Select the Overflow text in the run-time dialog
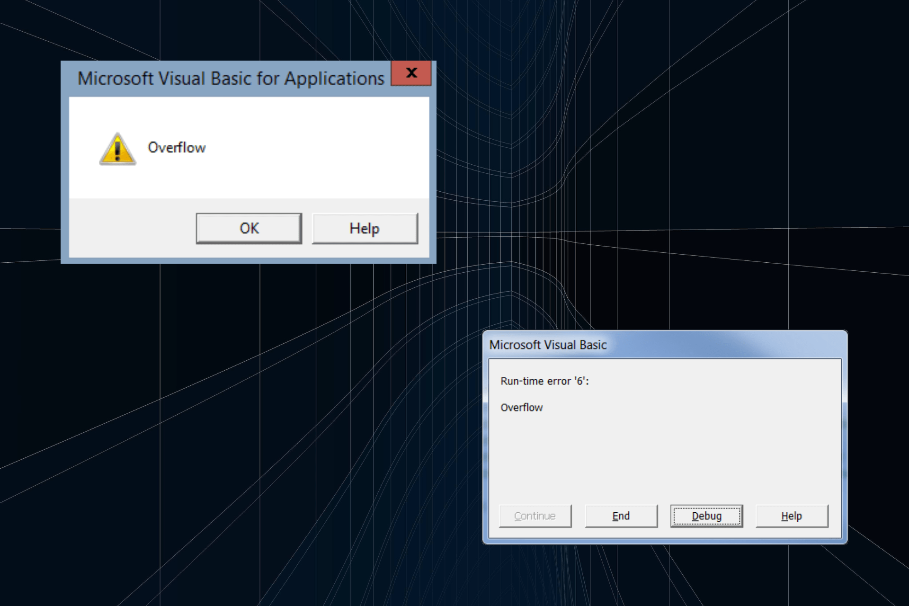909x606 pixels. [x=522, y=407]
